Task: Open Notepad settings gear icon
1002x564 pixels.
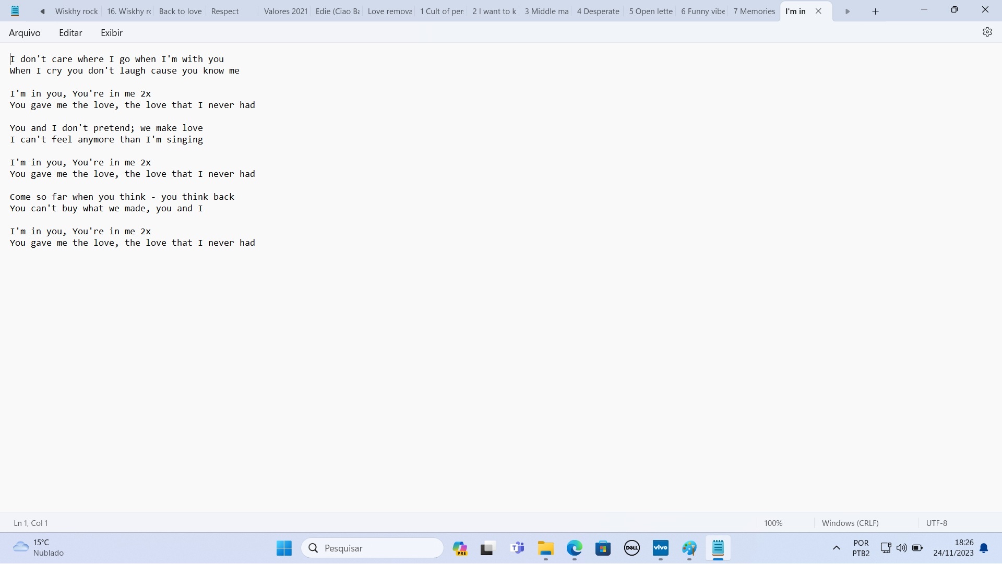Action: [x=987, y=32]
